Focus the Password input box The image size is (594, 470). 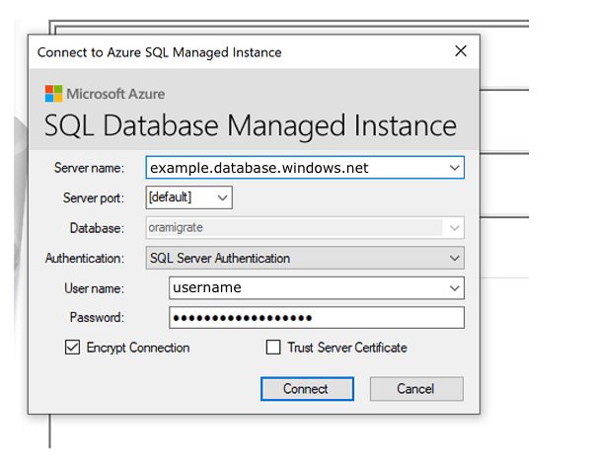(x=316, y=318)
